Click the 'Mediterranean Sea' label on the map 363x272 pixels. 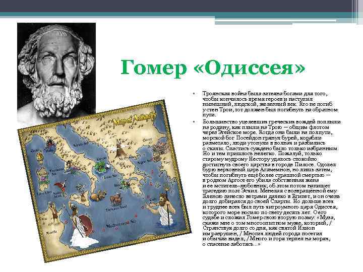[x=121, y=224]
